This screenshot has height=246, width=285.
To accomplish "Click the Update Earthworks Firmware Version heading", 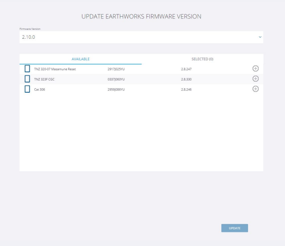I will pyautogui.click(x=141, y=17).
